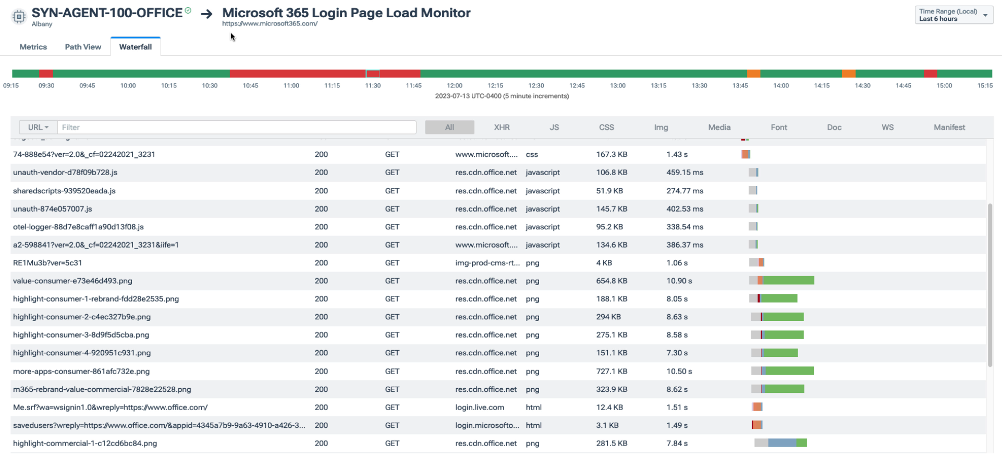Focus the URL Filter text field
The height and width of the screenshot is (457, 1002).
click(237, 127)
